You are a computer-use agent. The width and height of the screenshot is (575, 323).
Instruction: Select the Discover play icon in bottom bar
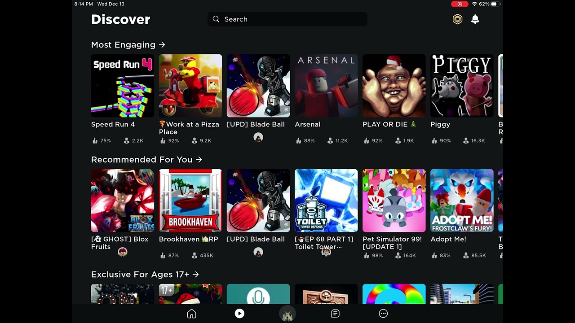click(239, 314)
